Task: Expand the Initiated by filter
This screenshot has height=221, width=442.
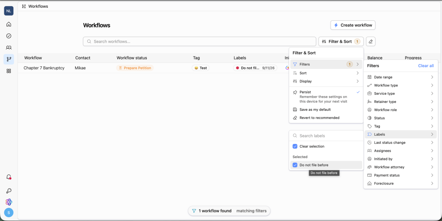Action: pos(401,159)
